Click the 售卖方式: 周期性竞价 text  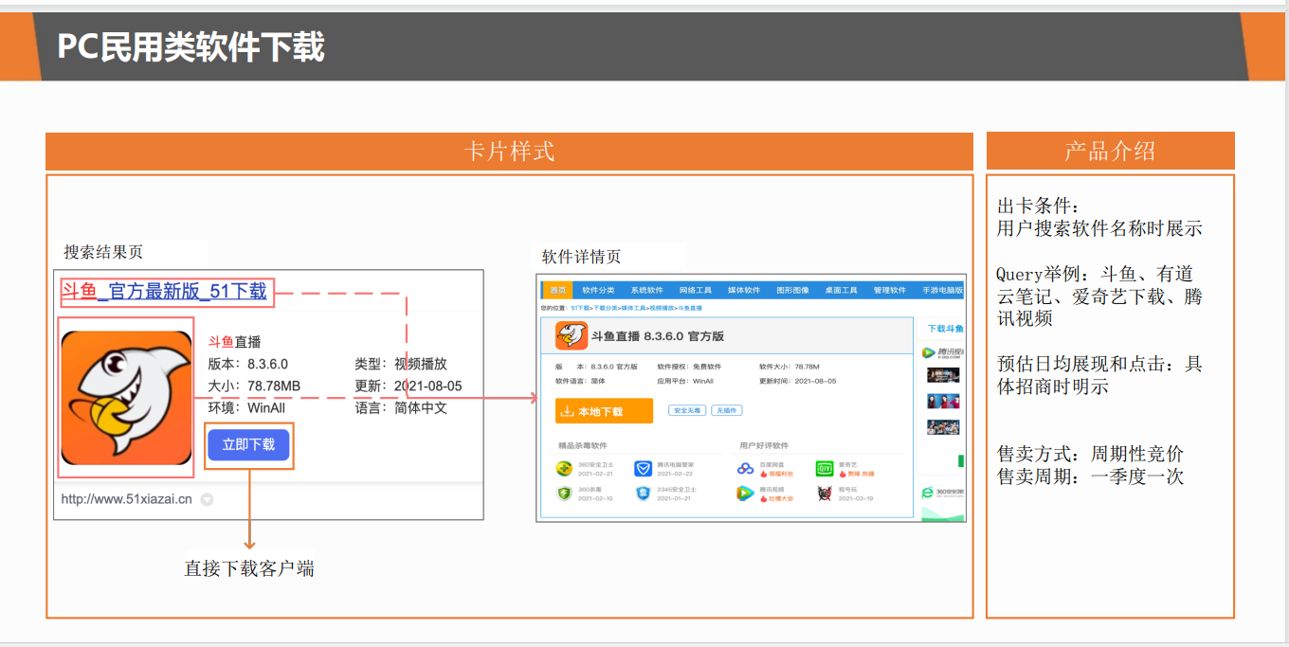[x=1090, y=454]
